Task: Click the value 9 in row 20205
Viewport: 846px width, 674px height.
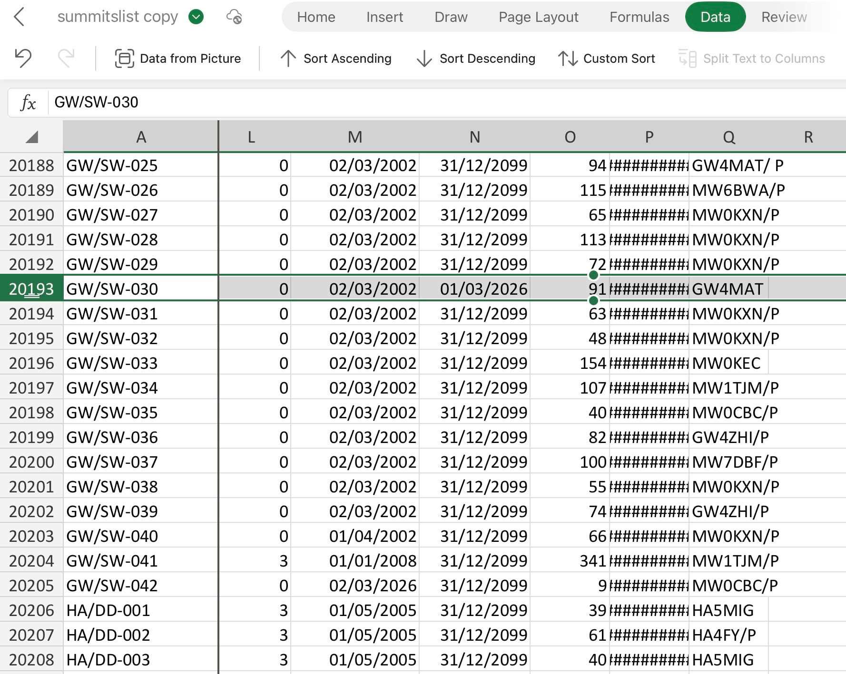Action: [x=570, y=586]
